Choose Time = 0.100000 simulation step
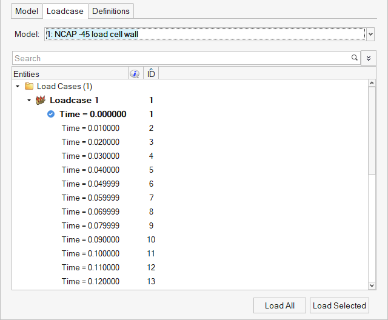388x320 pixels. coord(90,253)
